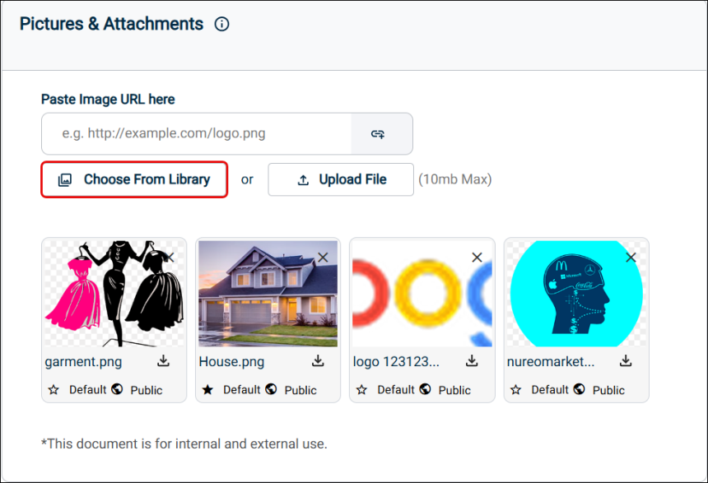Remove the logo 123123 image
Image resolution: width=708 pixels, height=483 pixels.
(477, 258)
